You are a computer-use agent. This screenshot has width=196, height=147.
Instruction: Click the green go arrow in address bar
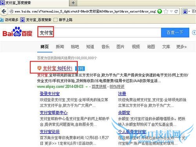point(160,11)
